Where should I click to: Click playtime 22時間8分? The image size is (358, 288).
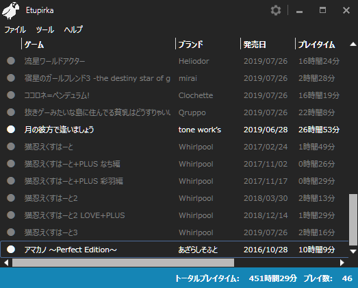pyautogui.click(x=316, y=112)
